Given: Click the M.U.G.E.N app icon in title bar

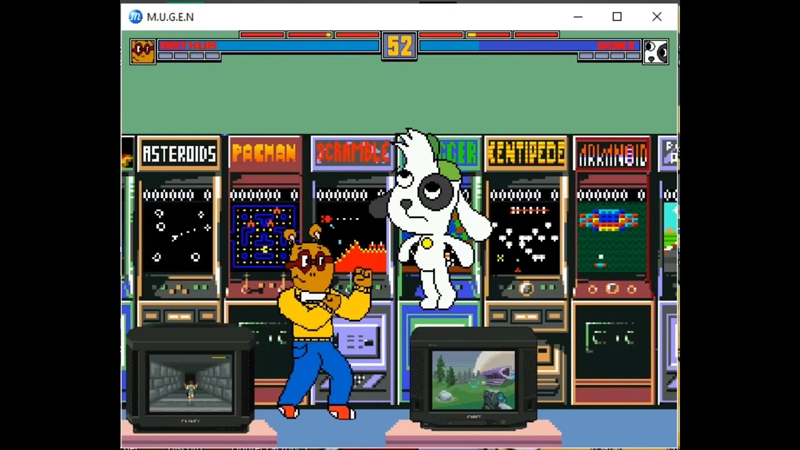Looking at the screenshot, I should (135, 17).
